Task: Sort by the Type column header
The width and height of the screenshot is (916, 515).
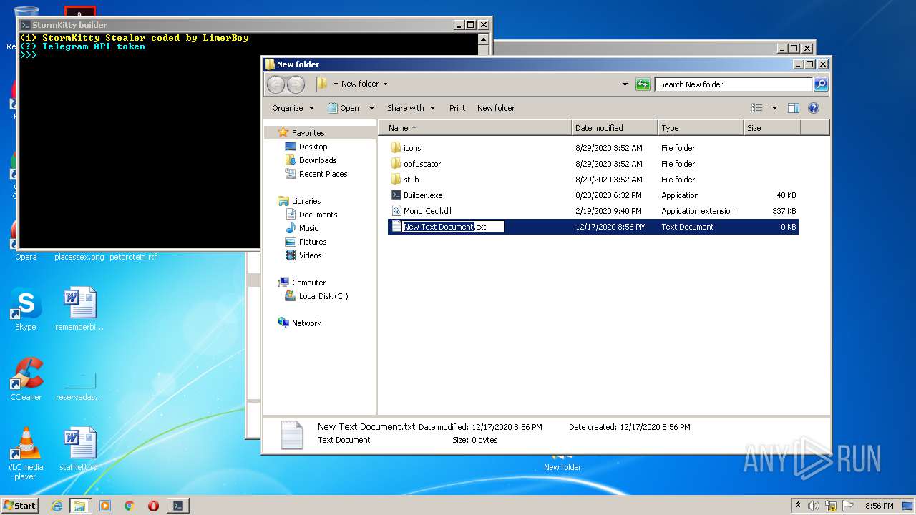Action: (701, 128)
